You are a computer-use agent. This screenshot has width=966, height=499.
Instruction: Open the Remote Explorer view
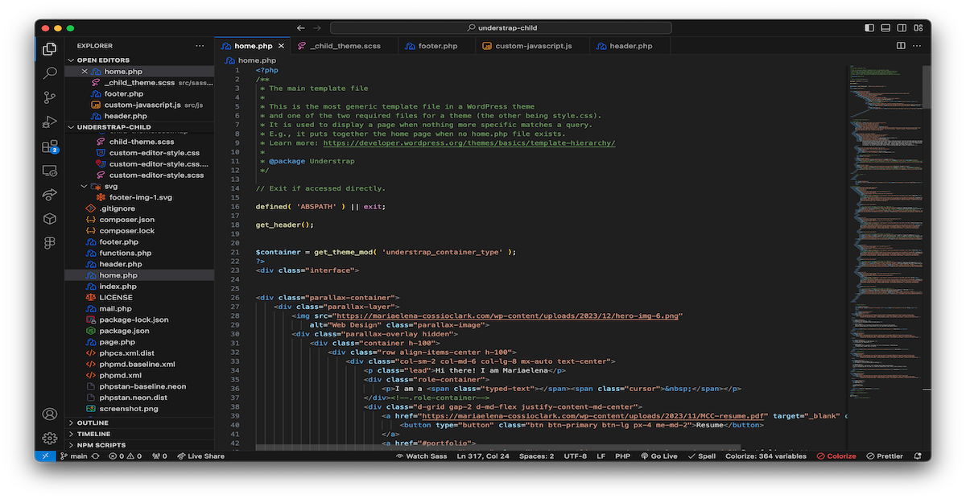pyautogui.click(x=50, y=171)
